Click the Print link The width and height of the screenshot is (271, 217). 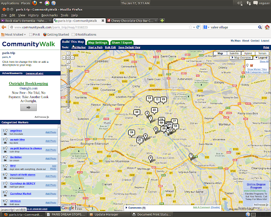266,47
